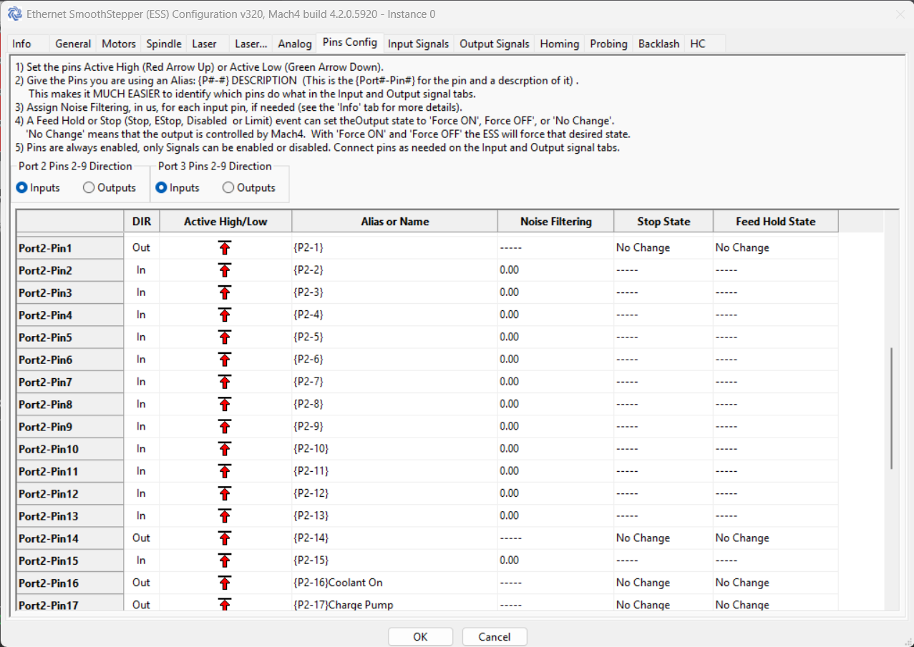Open Stop State cell for Port2-Pin14
The width and height of the screenshot is (914, 647).
point(663,538)
